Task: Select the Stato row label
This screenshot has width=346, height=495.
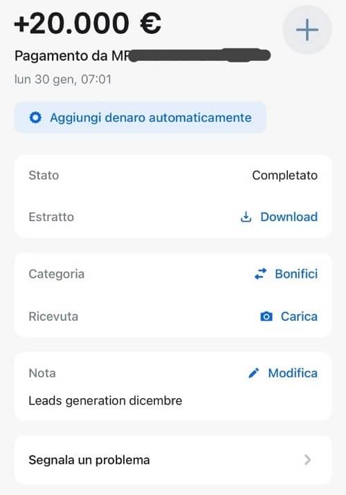Action: coord(44,175)
